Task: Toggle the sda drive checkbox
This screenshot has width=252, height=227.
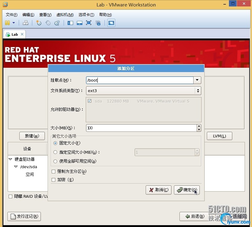Action: coord(90,101)
